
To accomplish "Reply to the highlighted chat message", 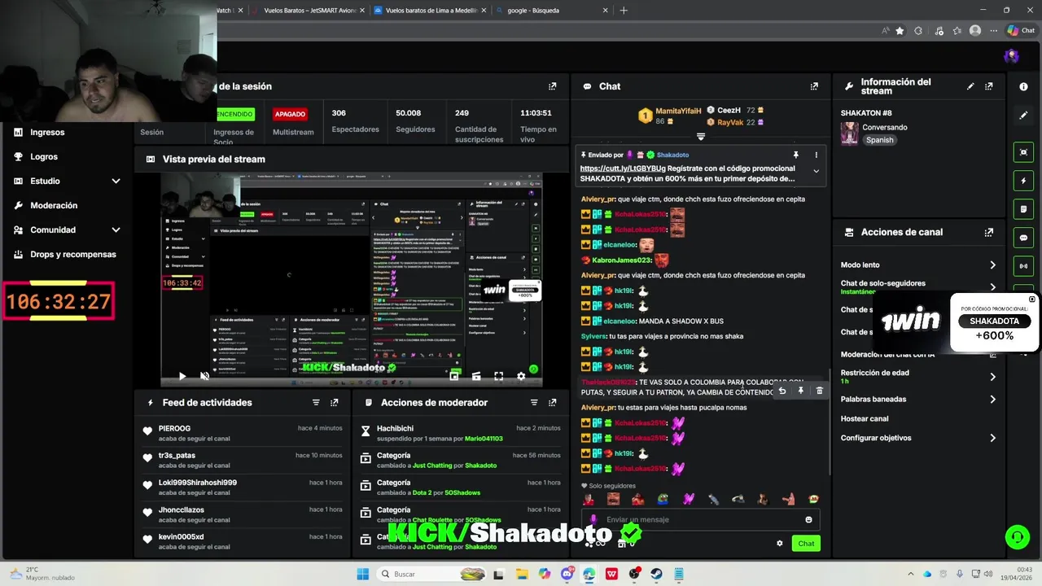I will [x=781, y=391].
